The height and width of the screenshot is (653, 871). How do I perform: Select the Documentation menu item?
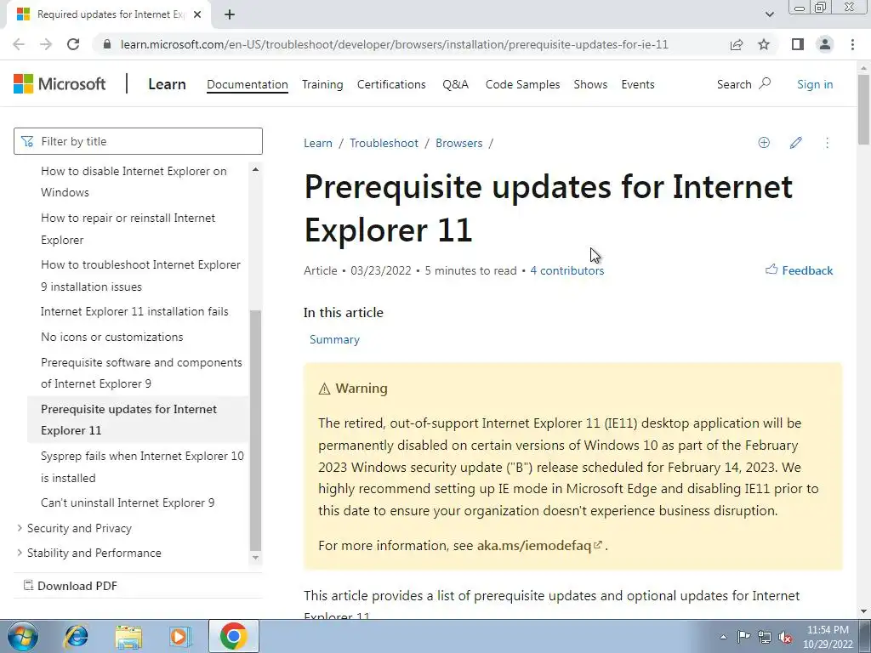[x=248, y=84]
